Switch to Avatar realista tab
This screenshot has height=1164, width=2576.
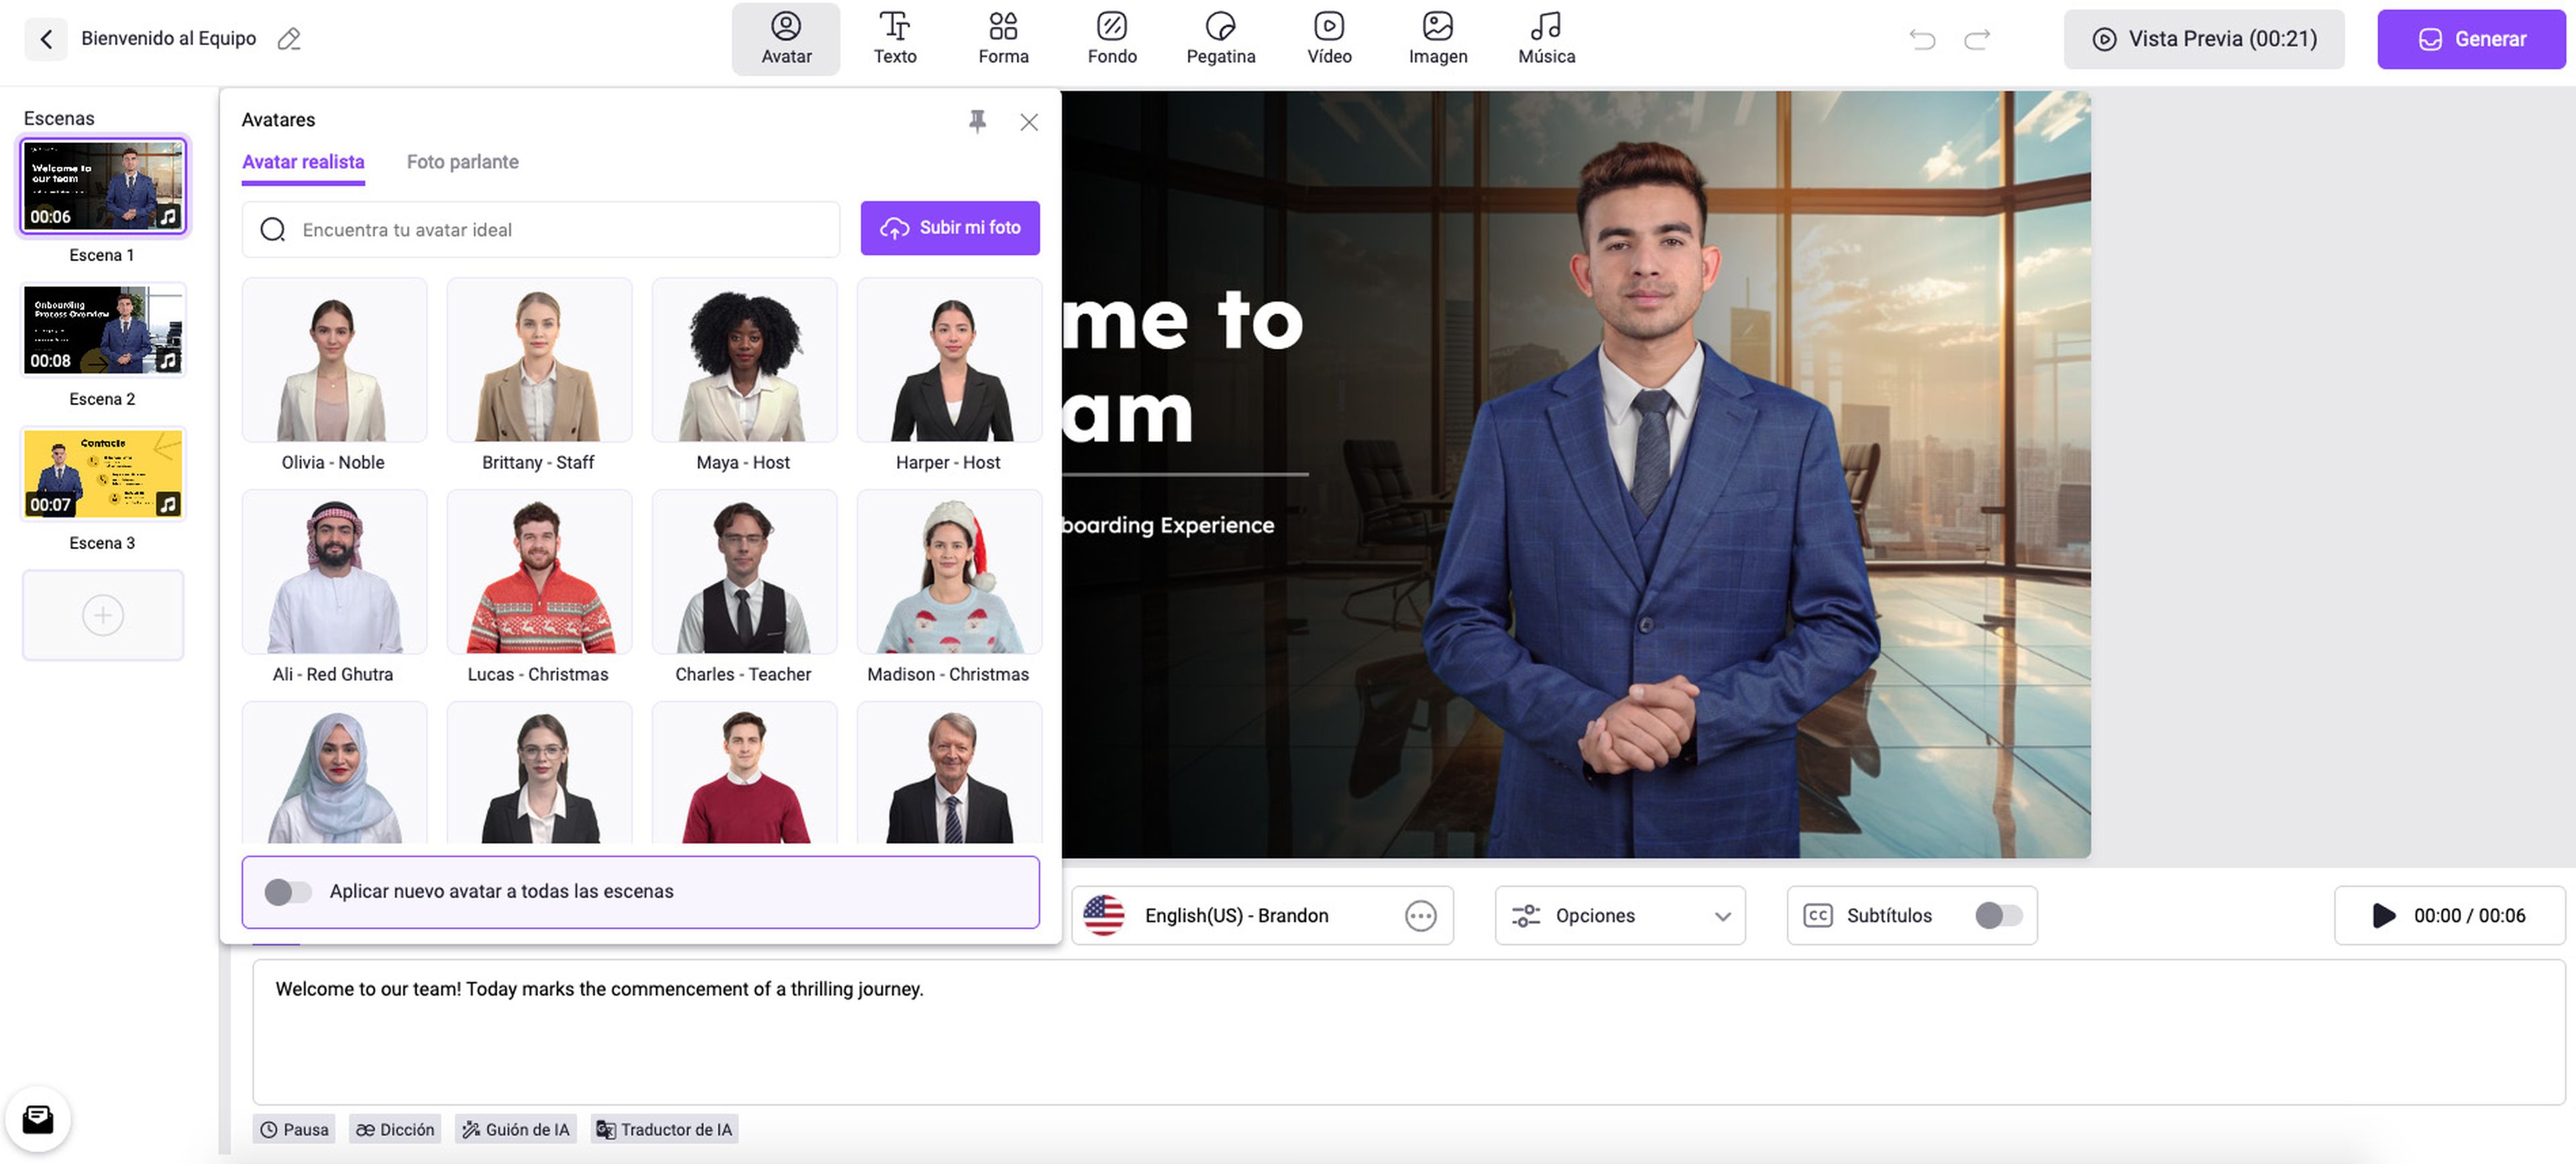pyautogui.click(x=303, y=162)
